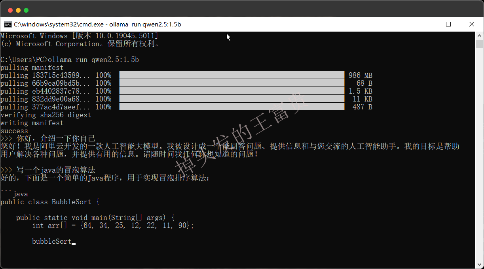Screen dimensions: 484x269
Task: Click the 183715c43589 progress bar
Action: (x=232, y=75)
